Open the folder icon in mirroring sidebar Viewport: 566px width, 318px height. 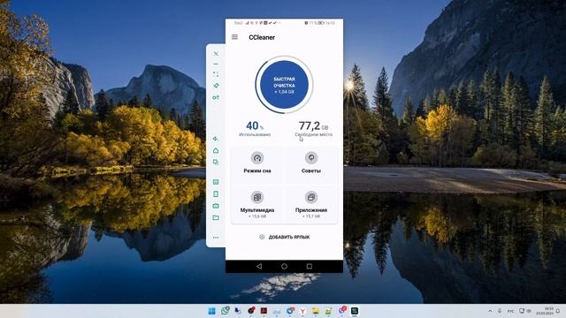(216, 217)
